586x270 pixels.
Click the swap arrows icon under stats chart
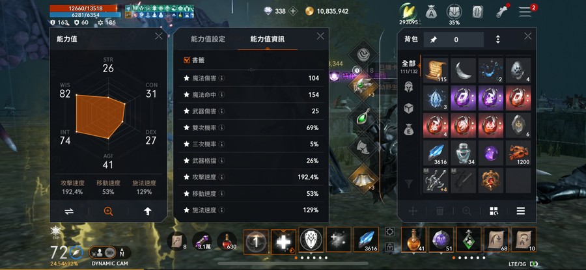(69, 211)
